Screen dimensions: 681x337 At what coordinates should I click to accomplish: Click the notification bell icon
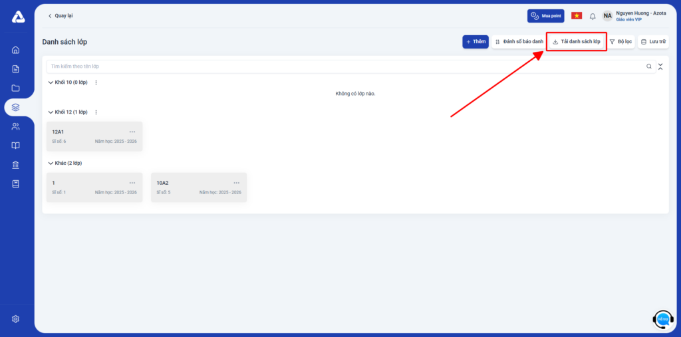593,16
